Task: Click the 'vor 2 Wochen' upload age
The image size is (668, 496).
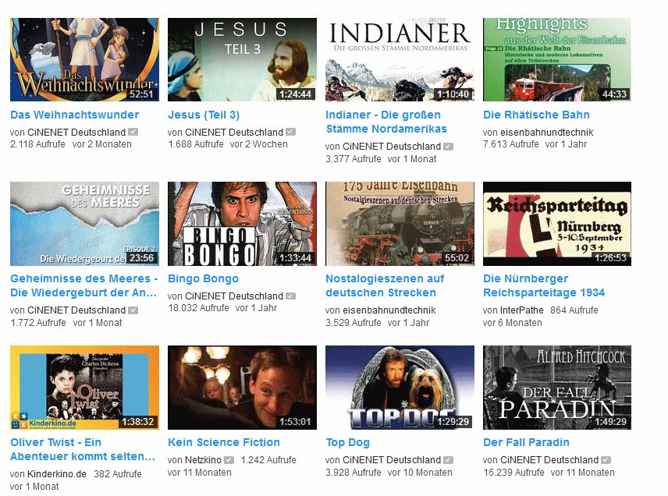Action: pyautogui.click(x=259, y=144)
